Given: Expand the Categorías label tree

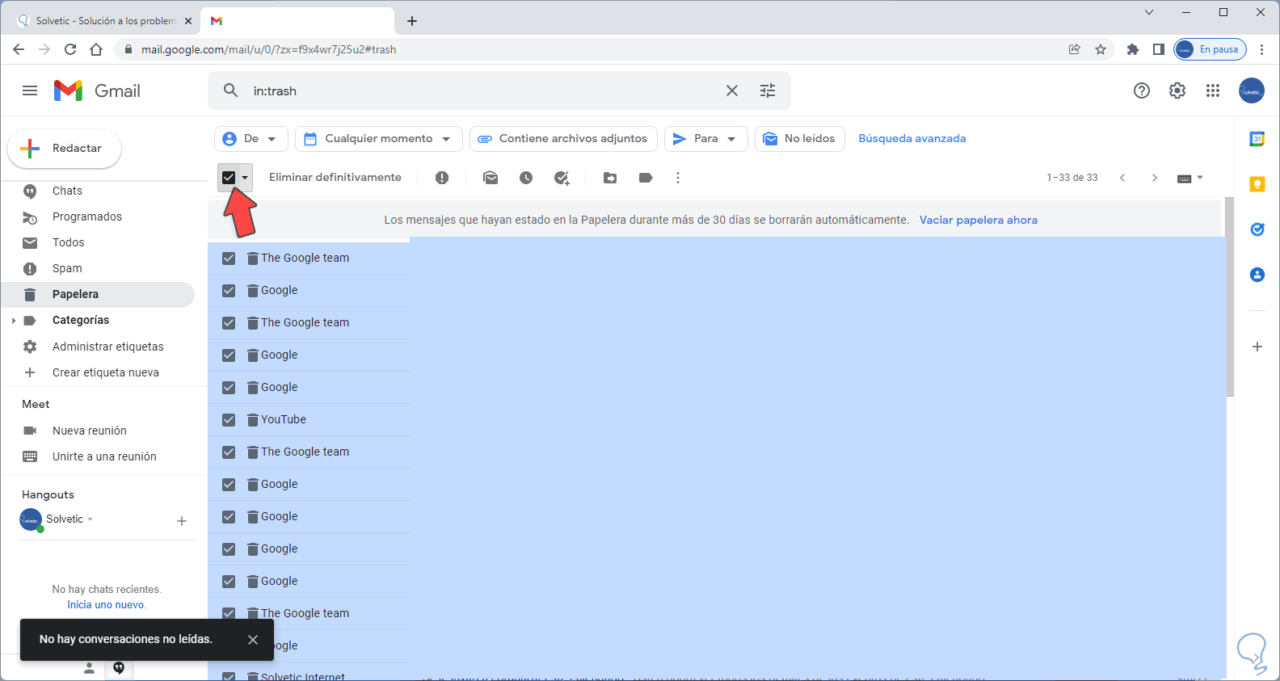Looking at the screenshot, I should tap(14, 321).
